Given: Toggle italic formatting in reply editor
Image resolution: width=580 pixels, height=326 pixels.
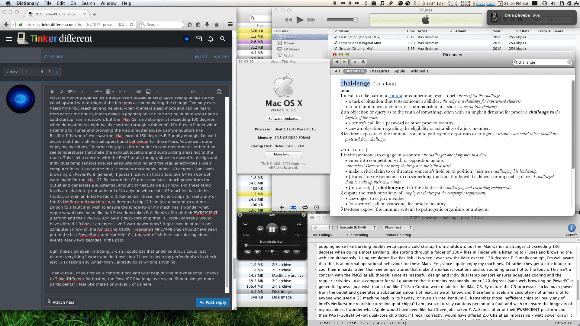Looking at the screenshot, I should point(62,91).
